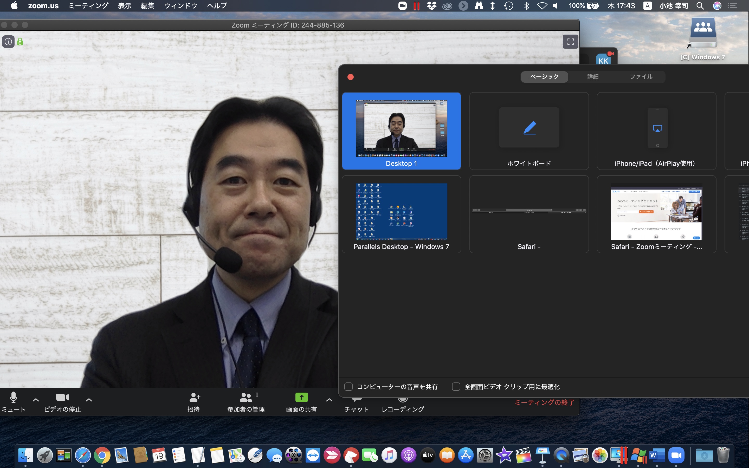
Task: Open the Windows 7 drive desktop icon
Action: [x=703, y=39]
